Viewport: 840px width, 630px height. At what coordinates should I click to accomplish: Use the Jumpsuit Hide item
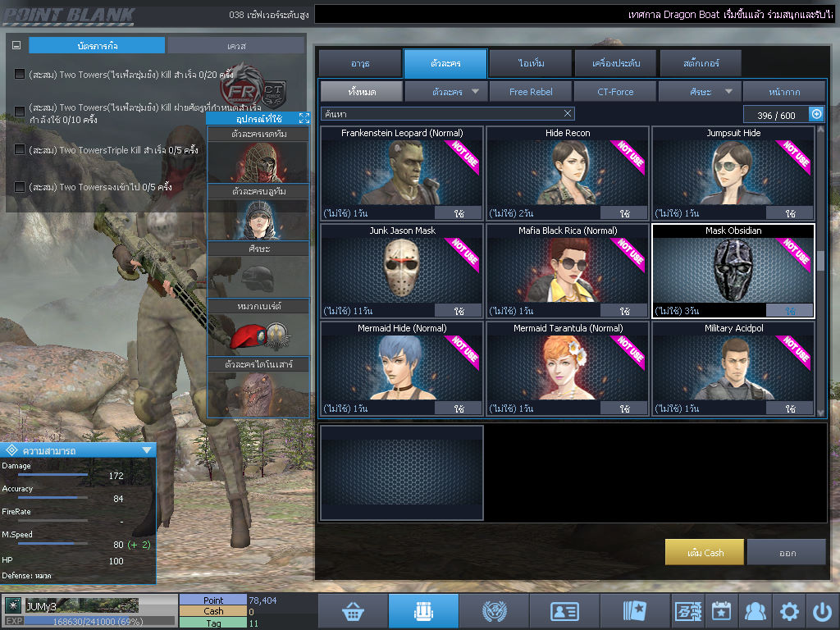(x=790, y=213)
